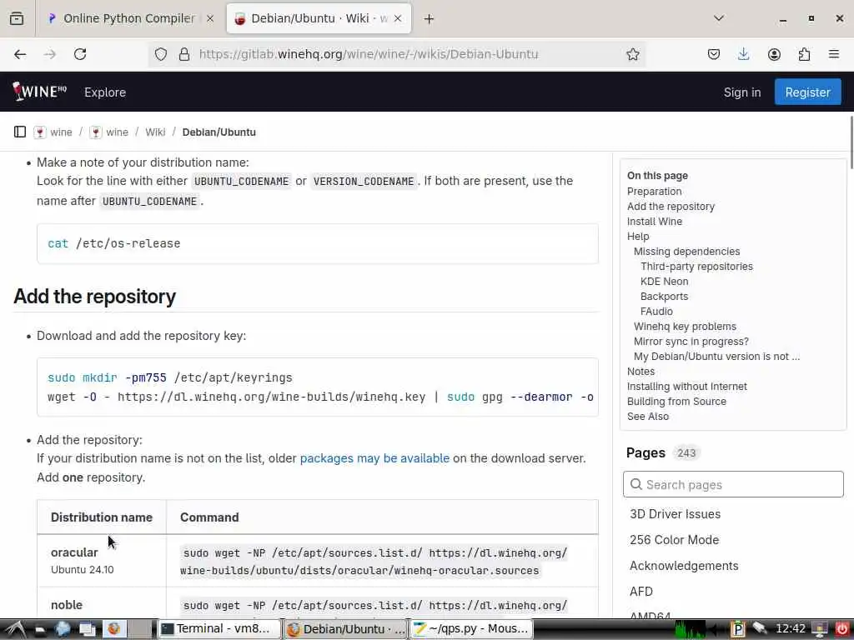Jump to Third-party repositories section

pos(696,266)
